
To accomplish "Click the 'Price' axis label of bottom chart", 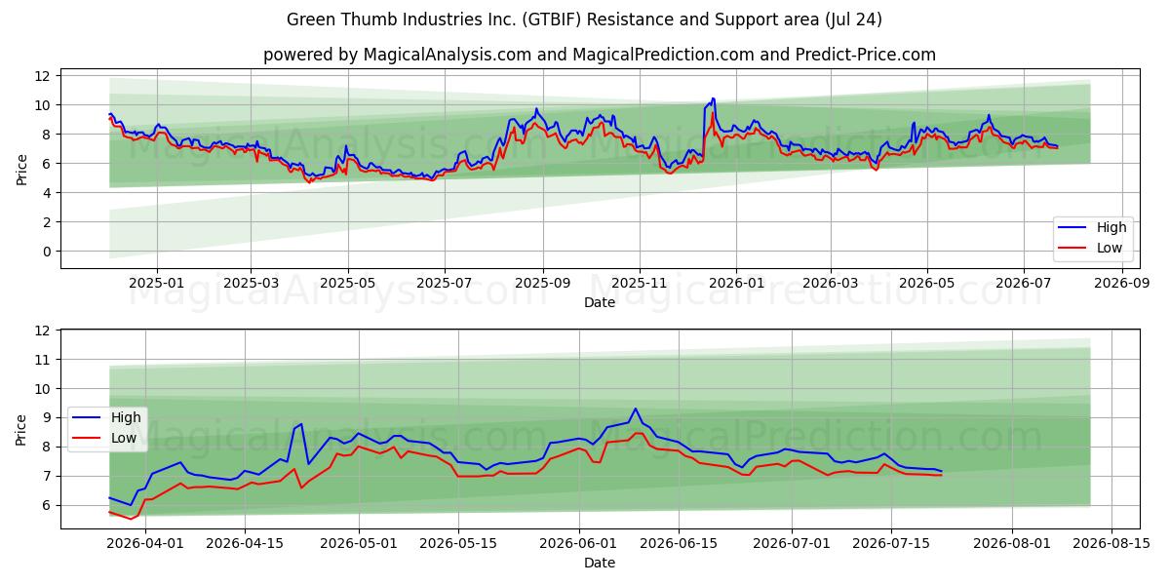I will pos(21,430).
